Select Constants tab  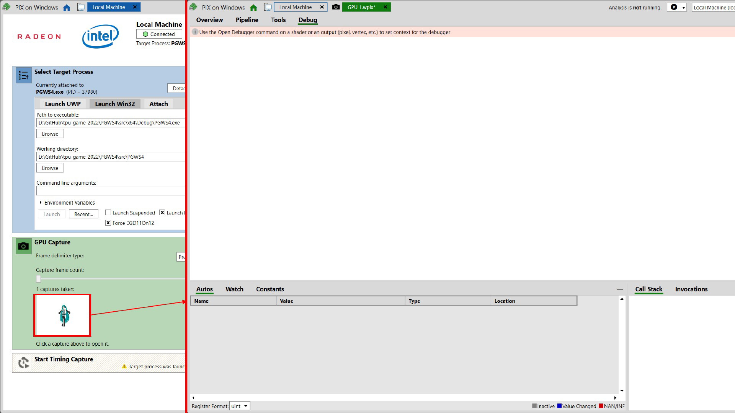coord(270,289)
